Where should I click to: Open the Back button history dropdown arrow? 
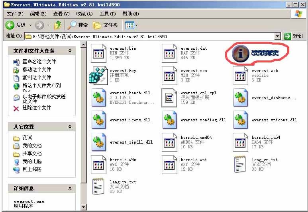tap(30, 25)
